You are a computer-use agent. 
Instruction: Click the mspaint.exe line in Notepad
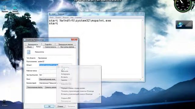pos(80,21)
